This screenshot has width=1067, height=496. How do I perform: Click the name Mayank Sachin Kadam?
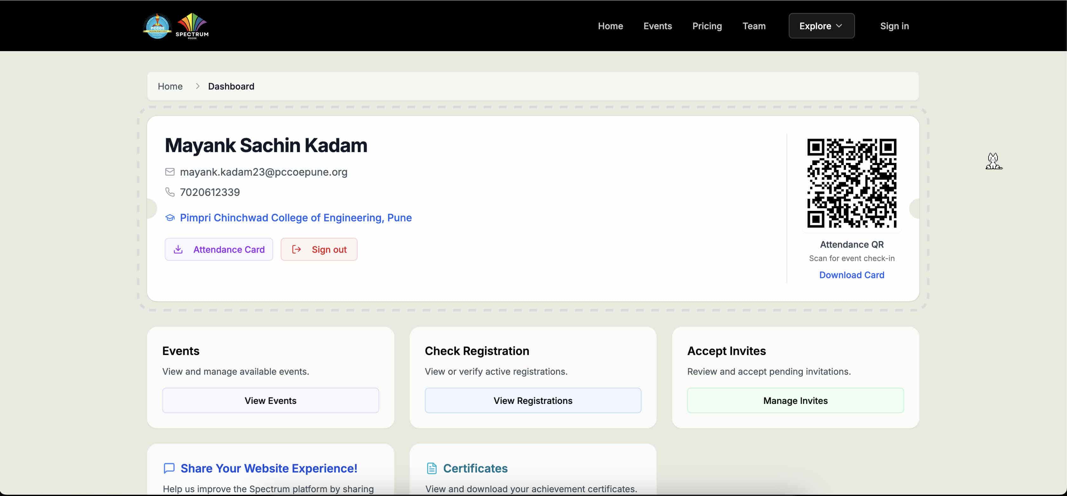(x=266, y=145)
